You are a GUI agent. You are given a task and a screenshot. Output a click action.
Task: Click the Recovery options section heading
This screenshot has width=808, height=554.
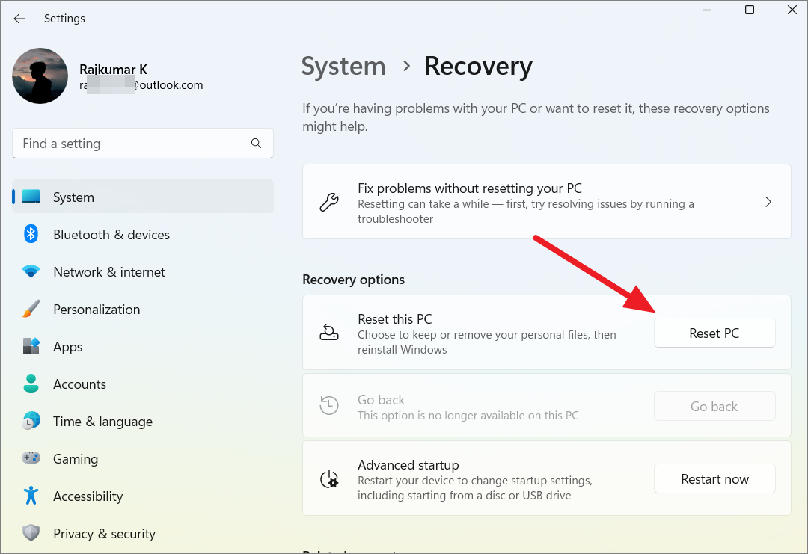click(x=353, y=280)
